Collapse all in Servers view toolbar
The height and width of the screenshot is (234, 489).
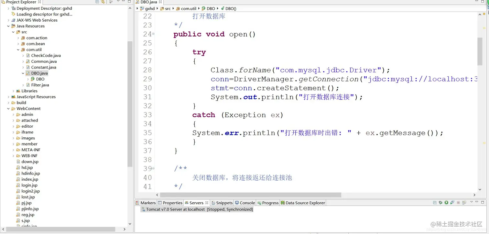(435, 203)
